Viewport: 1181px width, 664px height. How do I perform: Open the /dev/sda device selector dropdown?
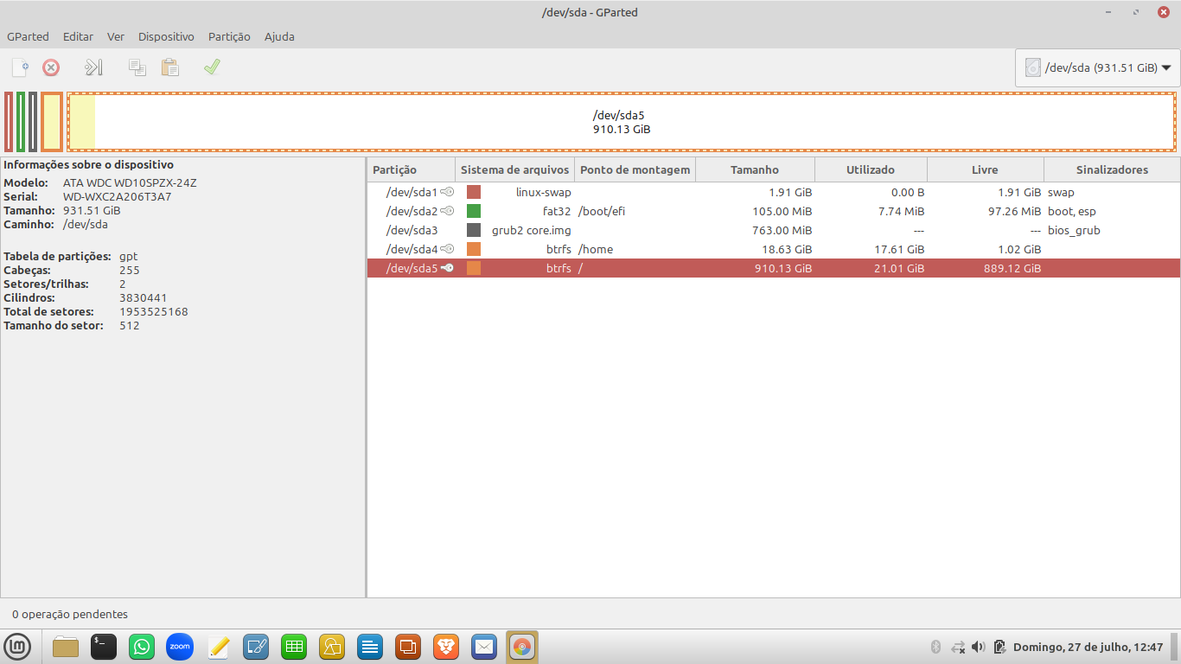click(1097, 67)
